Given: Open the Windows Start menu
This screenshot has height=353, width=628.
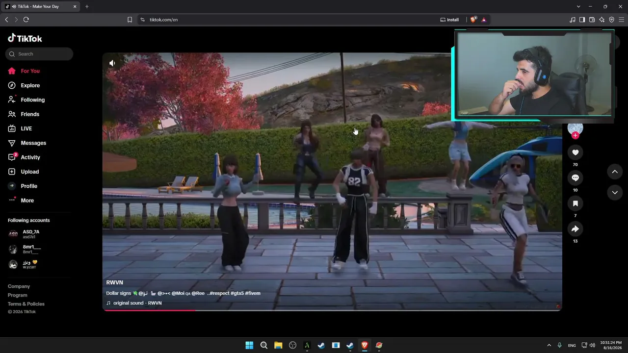Looking at the screenshot, I should [x=249, y=345].
